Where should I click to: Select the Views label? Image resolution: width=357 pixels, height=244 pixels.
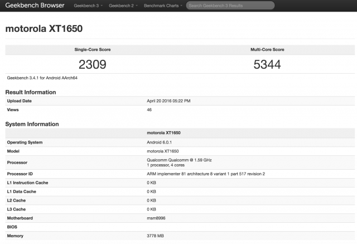(13, 110)
